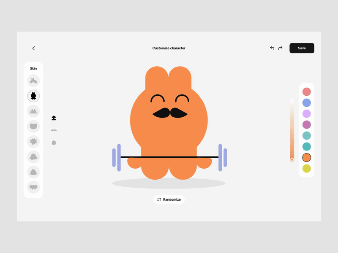Redo the last character change
This screenshot has width=338, height=253.
click(x=280, y=48)
